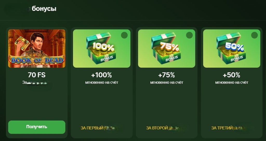Viewport: 266px width, 141px height.
Task: Click the 70 FS heading
Action: (37, 75)
